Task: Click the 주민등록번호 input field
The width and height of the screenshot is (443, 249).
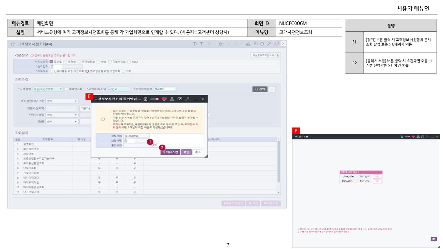Action: tap(165, 89)
